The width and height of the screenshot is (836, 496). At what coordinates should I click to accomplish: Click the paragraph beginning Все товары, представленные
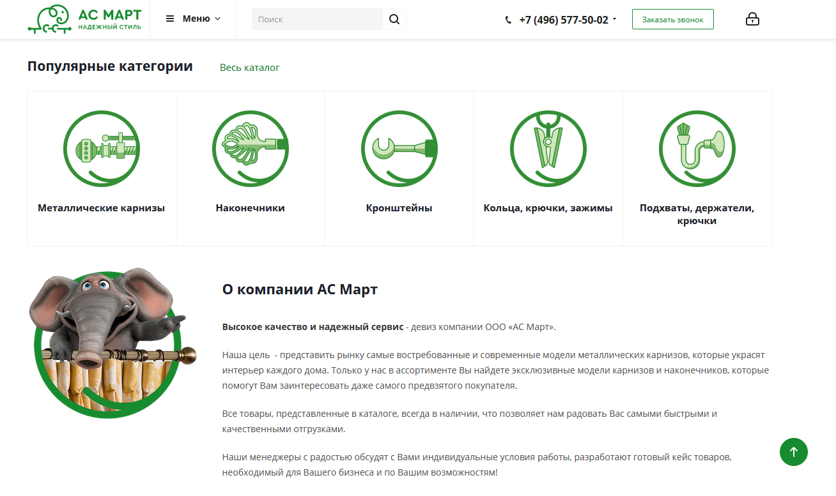tap(470, 421)
